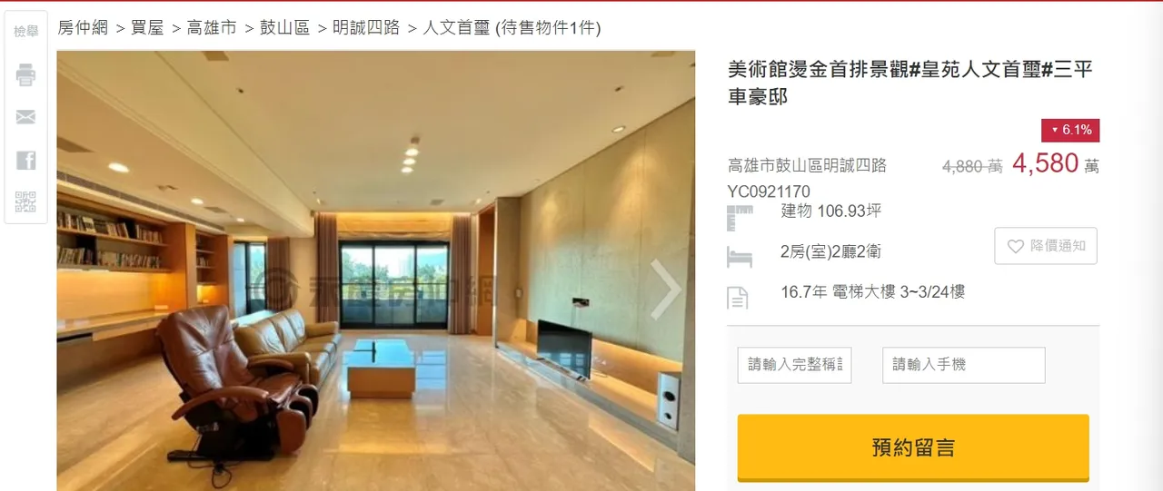The width and height of the screenshot is (1163, 491).
Task: Open the 房仲網 breadcrumb link
Action: (84, 27)
